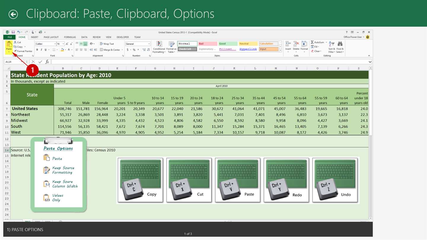Click the Font Color letter A icon
427x240 pixels.
68,50
